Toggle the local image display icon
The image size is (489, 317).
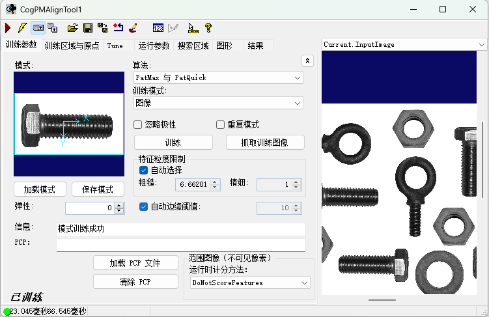pos(38,28)
